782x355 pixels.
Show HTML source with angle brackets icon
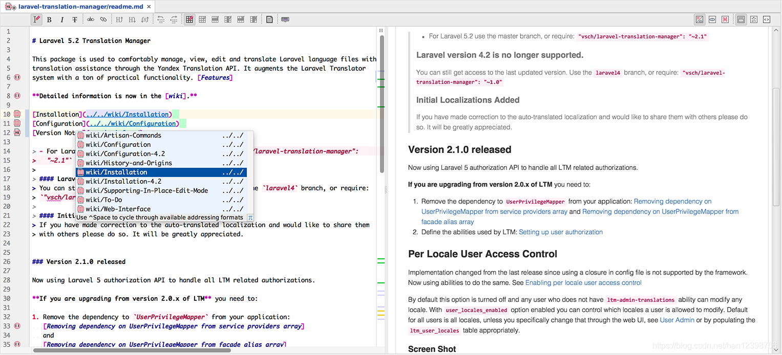(767, 20)
